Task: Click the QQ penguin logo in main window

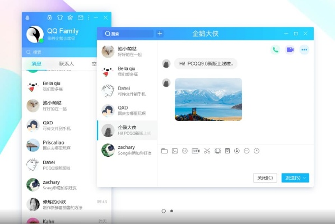Action: pos(27,18)
